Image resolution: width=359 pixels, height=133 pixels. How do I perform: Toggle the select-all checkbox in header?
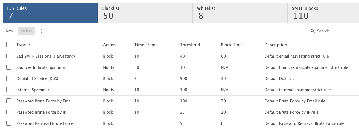[x=9, y=45]
